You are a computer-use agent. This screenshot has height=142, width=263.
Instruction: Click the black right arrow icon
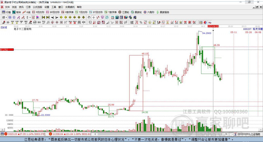[57, 17]
